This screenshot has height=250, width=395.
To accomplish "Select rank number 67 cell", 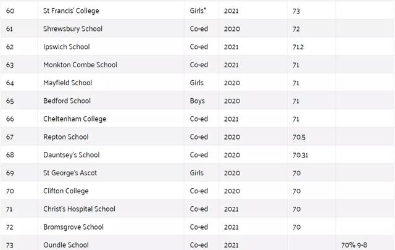I will pyautogui.click(x=10, y=137).
